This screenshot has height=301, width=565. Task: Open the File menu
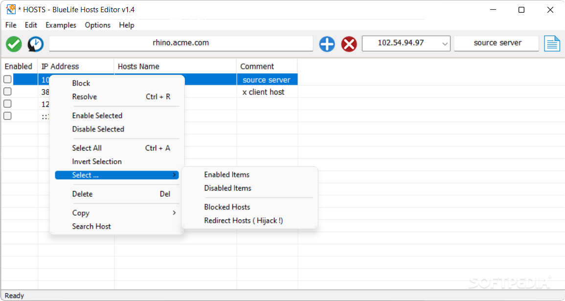pos(11,25)
